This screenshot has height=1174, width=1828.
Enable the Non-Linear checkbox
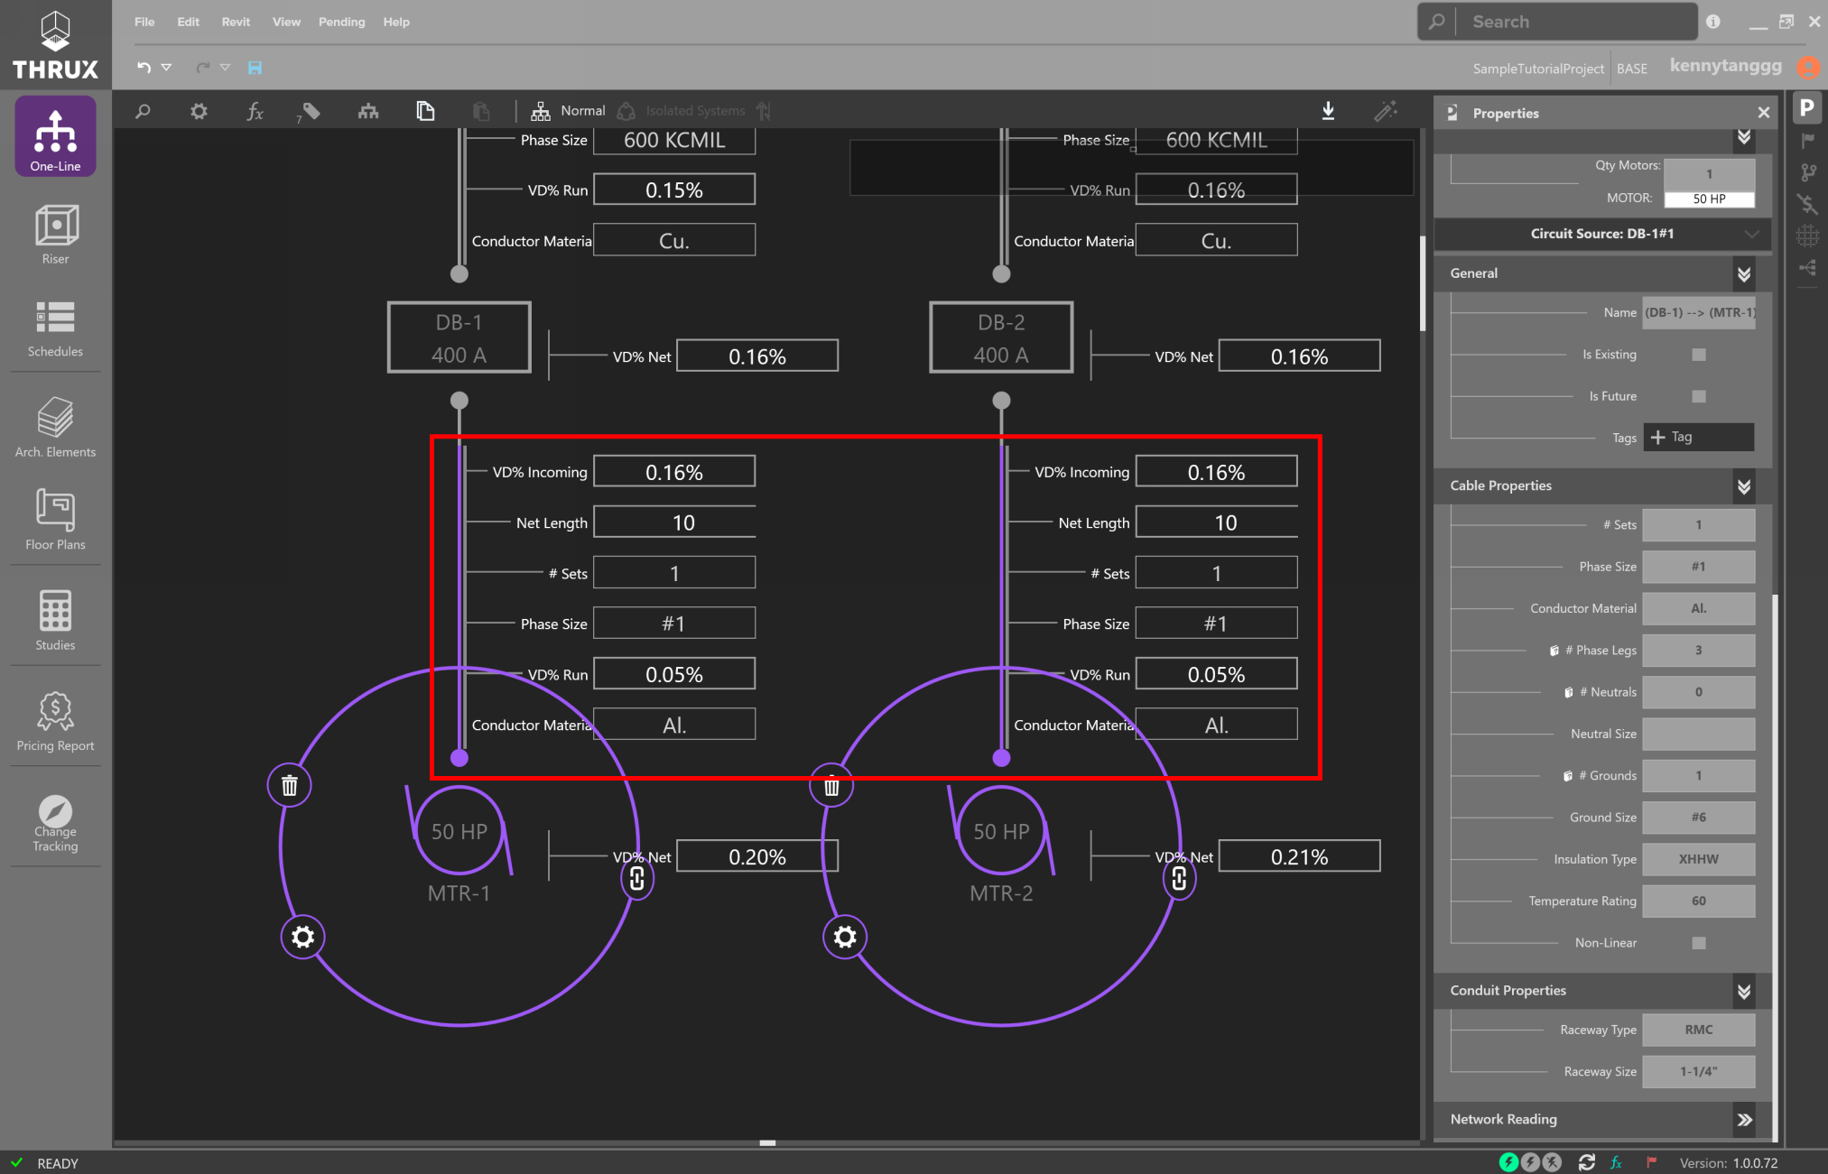[x=1699, y=943]
